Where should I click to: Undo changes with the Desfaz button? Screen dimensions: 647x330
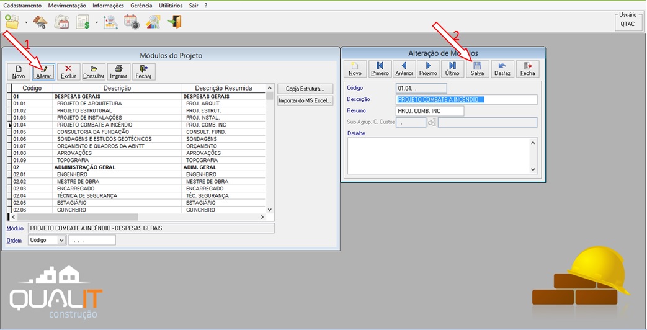502,69
